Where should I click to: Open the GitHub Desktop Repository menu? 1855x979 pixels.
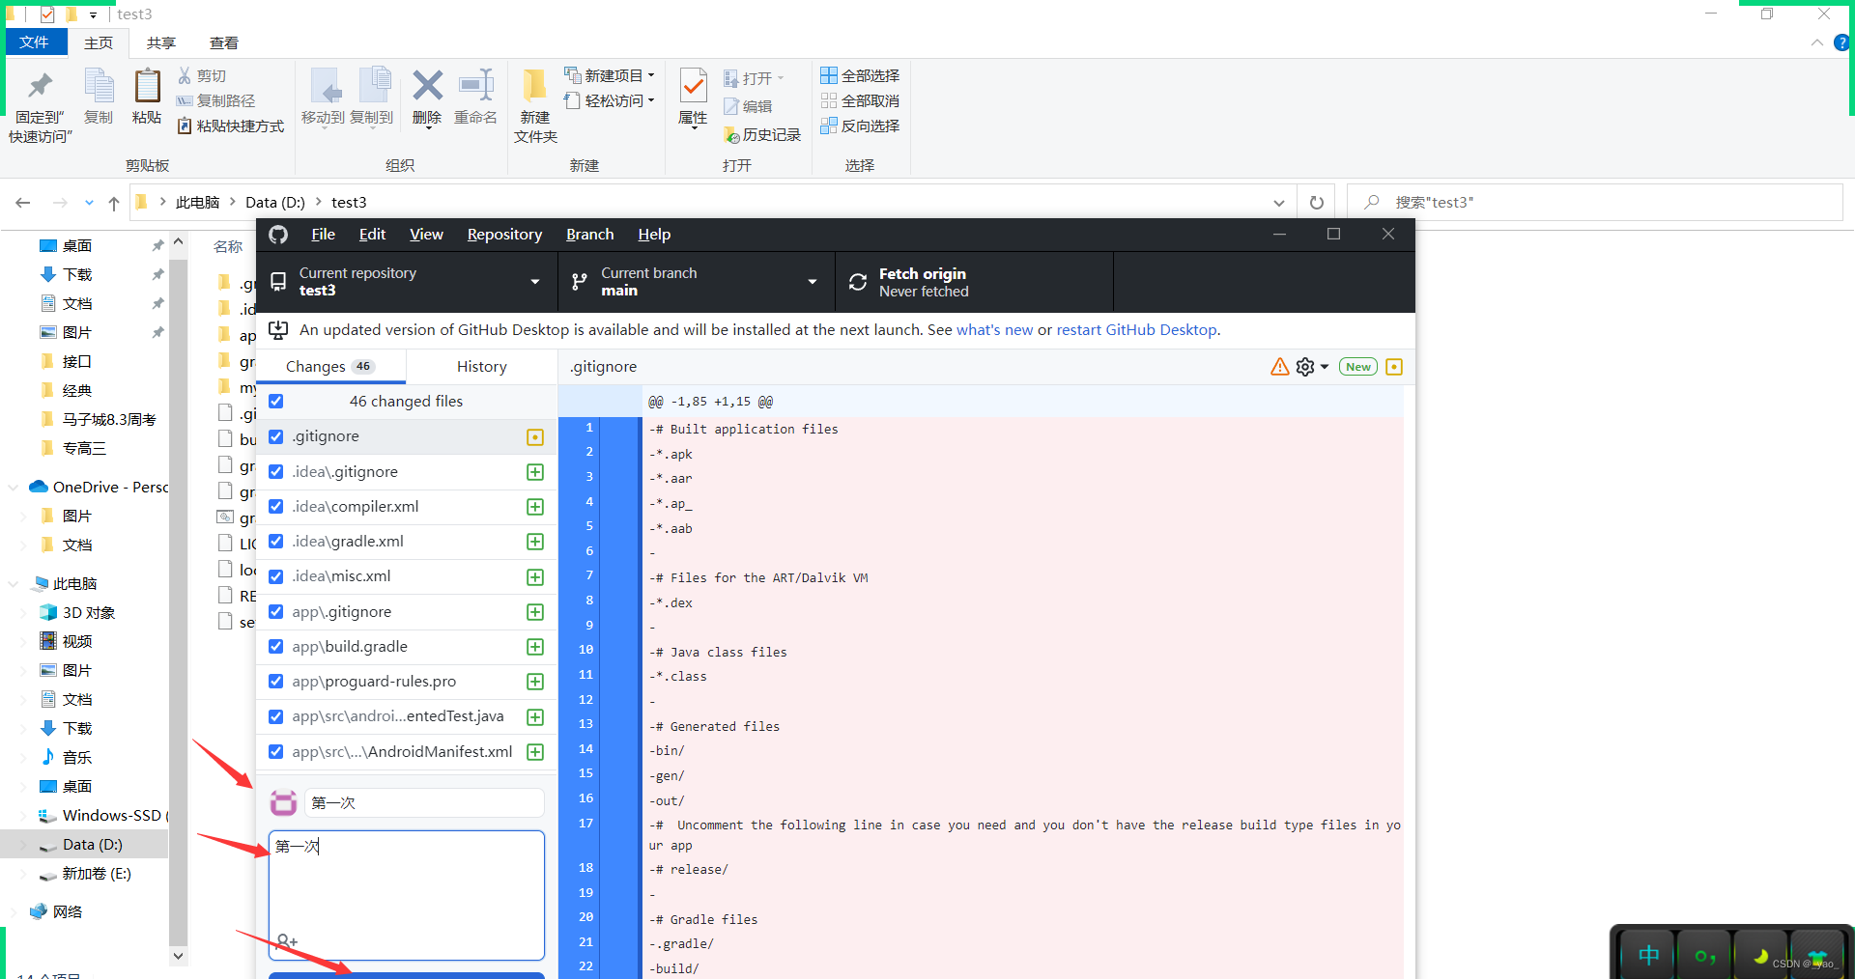tap(504, 235)
